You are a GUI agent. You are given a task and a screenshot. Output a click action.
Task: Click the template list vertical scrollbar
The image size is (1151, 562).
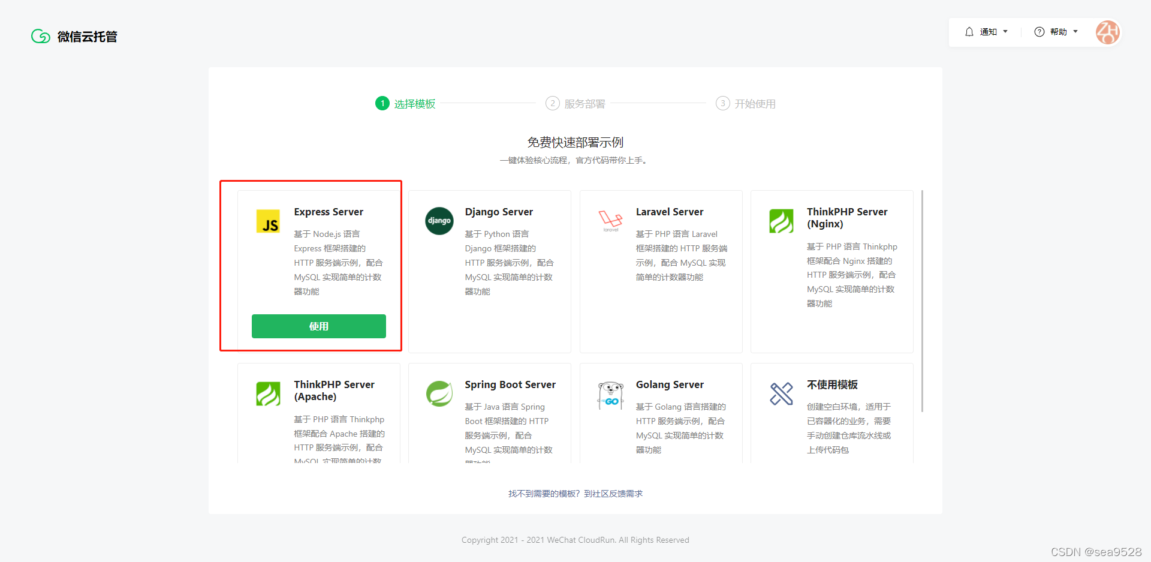click(922, 301)
